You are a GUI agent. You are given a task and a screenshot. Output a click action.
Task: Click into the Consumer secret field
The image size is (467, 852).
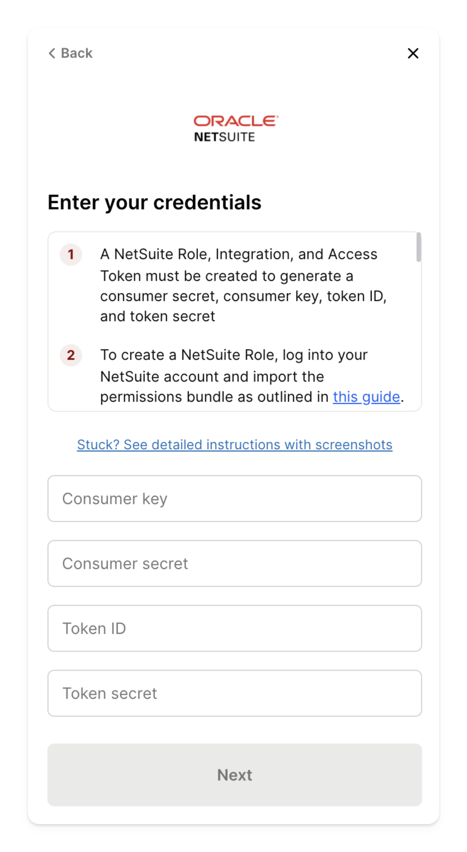[235, 563]
